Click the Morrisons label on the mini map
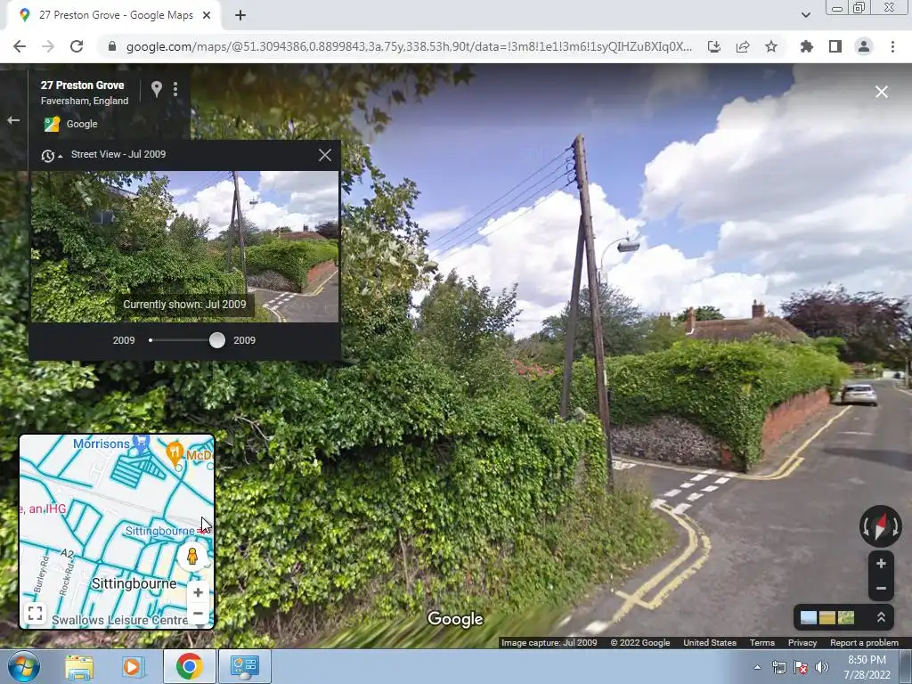 (x=102, y=444)
